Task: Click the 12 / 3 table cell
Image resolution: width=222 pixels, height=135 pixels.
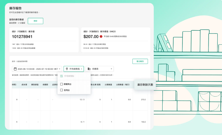Action: coord(82,100)
